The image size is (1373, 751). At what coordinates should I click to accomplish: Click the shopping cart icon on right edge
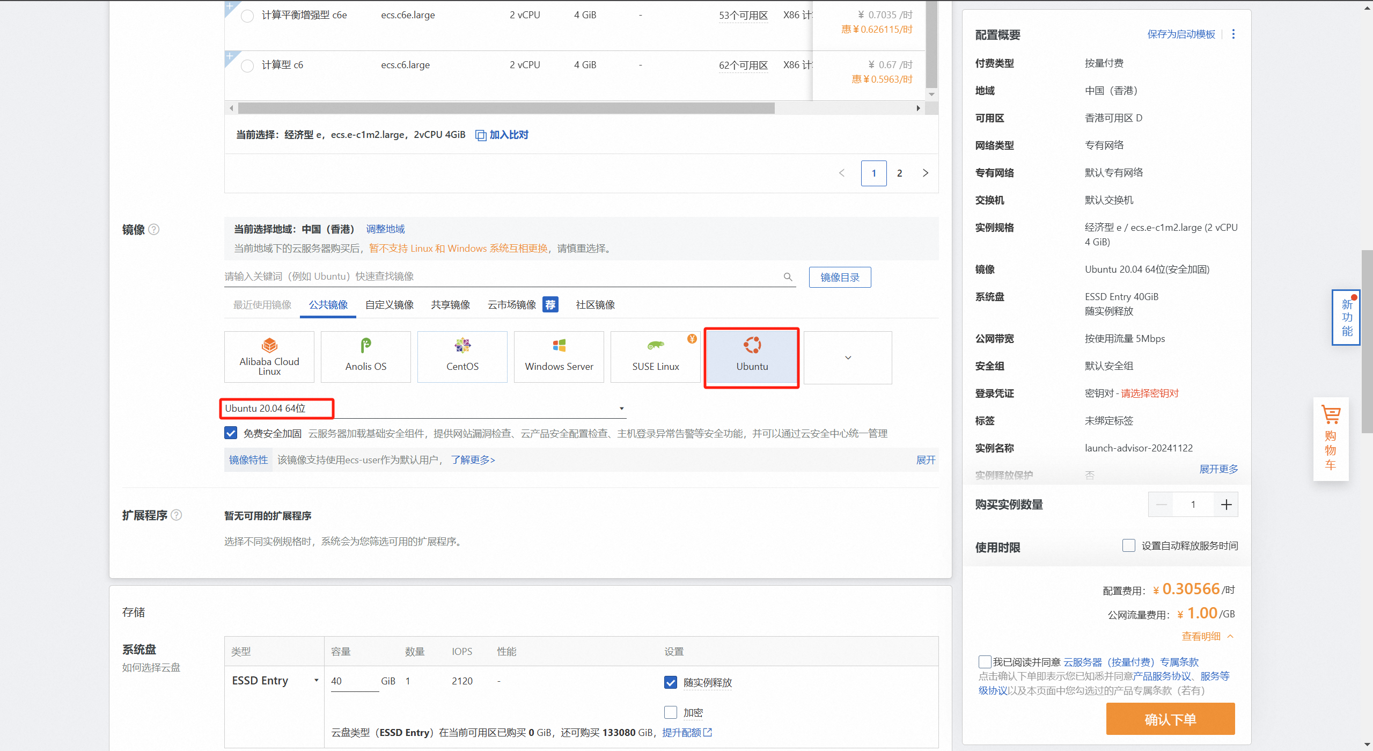click(1331, 415)
